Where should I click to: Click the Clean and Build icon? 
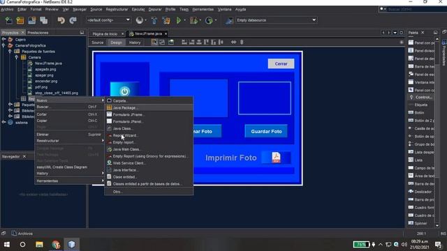[x=166, y=20]
